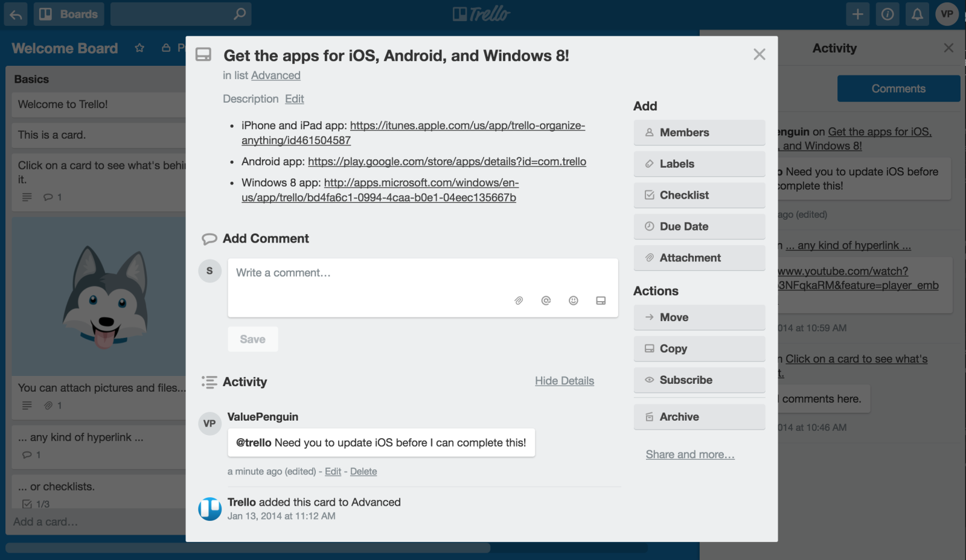Click the back arrow icon in header

[16, 14]
